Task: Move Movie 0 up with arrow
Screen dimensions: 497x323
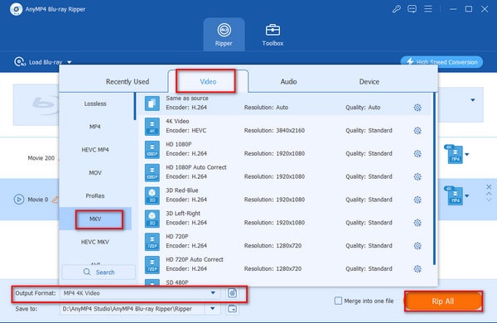Action: [489, 193]
